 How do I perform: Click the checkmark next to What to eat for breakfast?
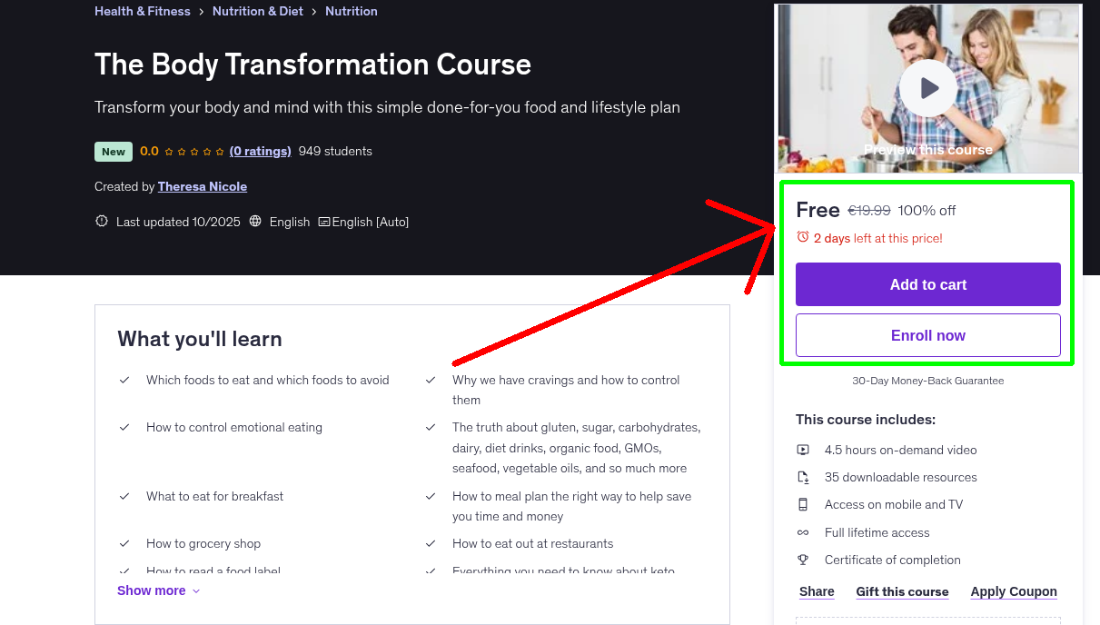coord(124,496)
